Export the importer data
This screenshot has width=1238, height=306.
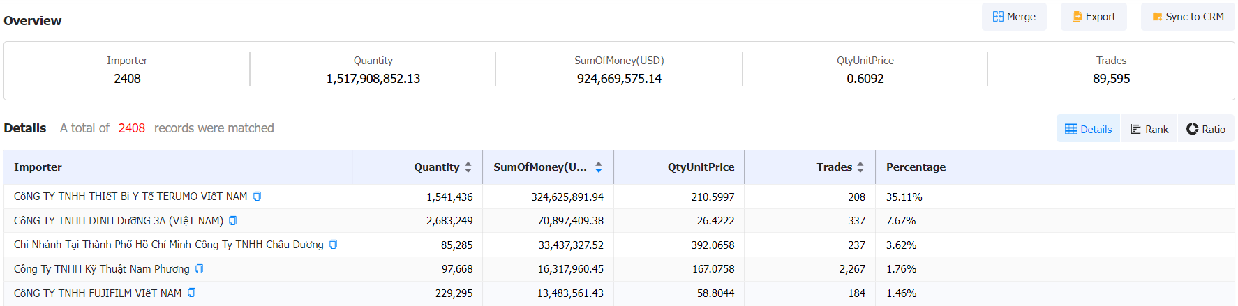[1094, 17]
